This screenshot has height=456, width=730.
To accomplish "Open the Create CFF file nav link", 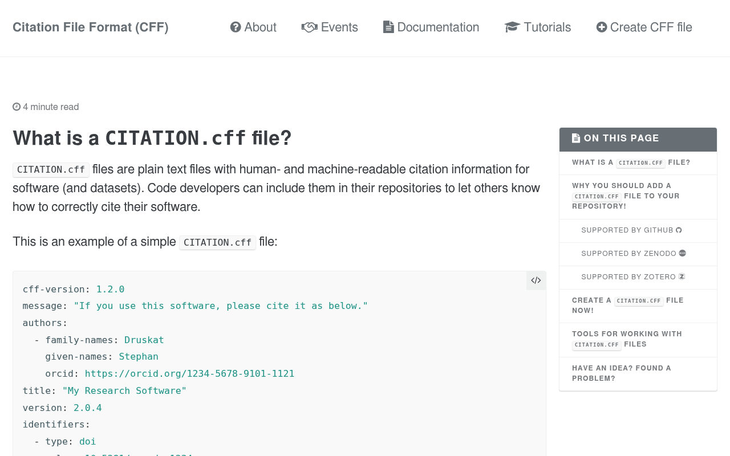I will (644, 27).
